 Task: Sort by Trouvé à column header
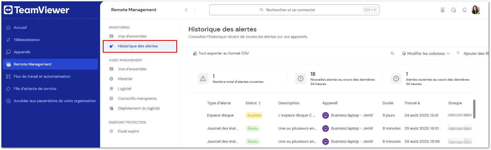point(412,103)
